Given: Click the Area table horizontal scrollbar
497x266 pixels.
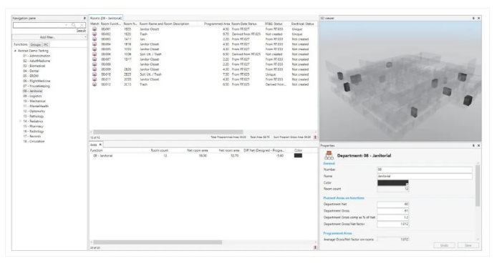Looking at the screenshot, I should 158,242.
